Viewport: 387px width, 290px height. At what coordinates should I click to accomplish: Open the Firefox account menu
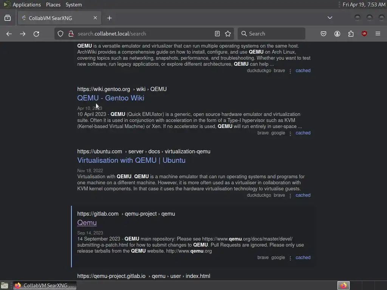coord(337,34)
